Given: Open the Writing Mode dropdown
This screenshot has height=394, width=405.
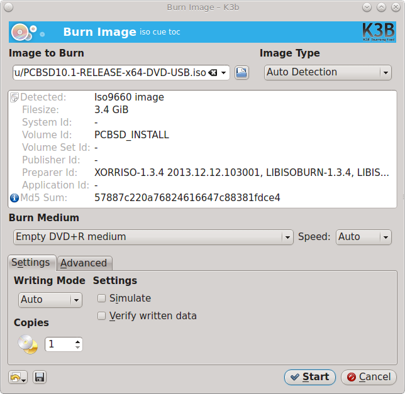Looking at the screenshot, I should click(x=50, y=300).
